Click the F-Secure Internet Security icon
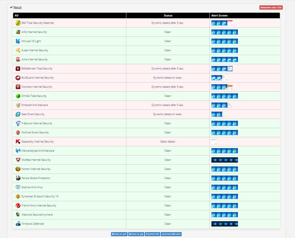 point(18,123)
